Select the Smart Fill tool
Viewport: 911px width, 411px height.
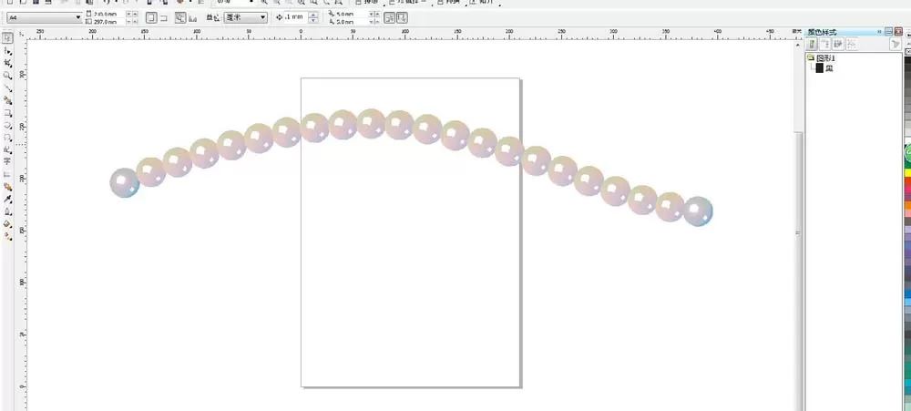8,100
